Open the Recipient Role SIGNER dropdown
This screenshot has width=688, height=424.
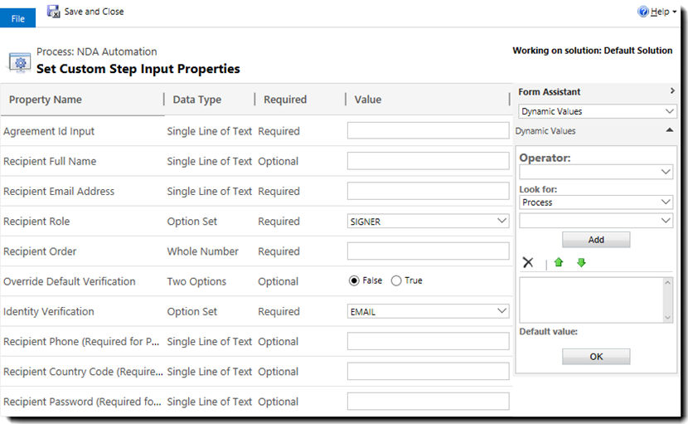point(428,221)
